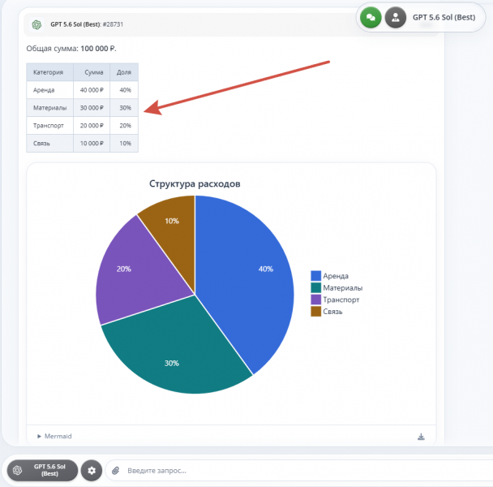Click the message ID #28731 text
Viewport: 493px width, 487px height.
113,24
